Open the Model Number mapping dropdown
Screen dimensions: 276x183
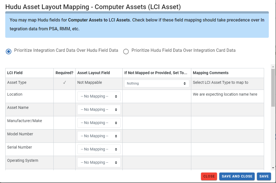(x=99, y=136)
